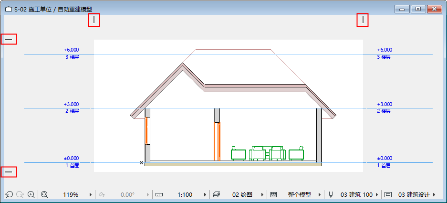The width and height of the screenshot is (447, 203).
Task: Expand the 1:100 scale arrow menu
Action: (205, 195)
